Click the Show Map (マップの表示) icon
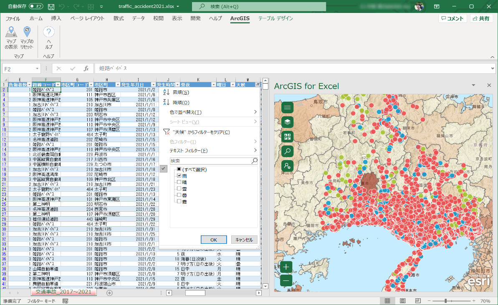498x305 pixels. click(x=11, y=38)
